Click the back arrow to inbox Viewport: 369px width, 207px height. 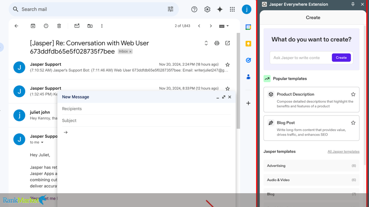[x=16, y=26]
